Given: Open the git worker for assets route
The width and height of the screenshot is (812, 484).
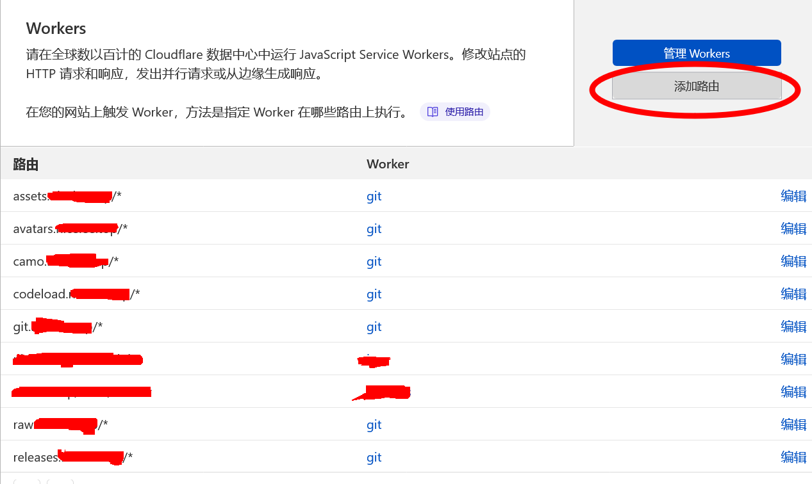Looking at the screenshot, I should click(374, 197).
